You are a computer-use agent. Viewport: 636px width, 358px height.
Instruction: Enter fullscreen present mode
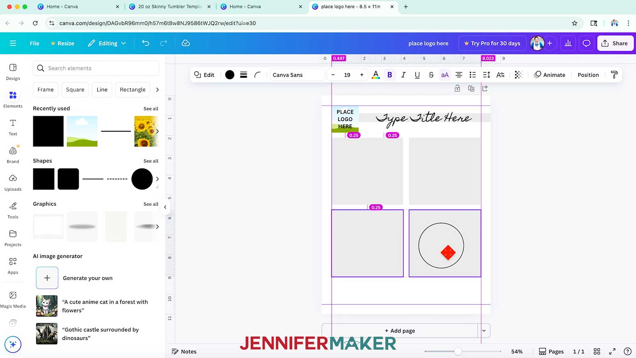tap(612, 351)
